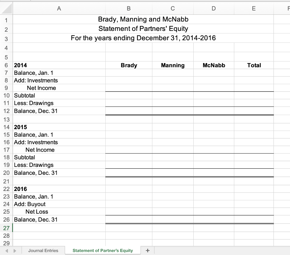Select row 1 header

[x=6, y=20]
